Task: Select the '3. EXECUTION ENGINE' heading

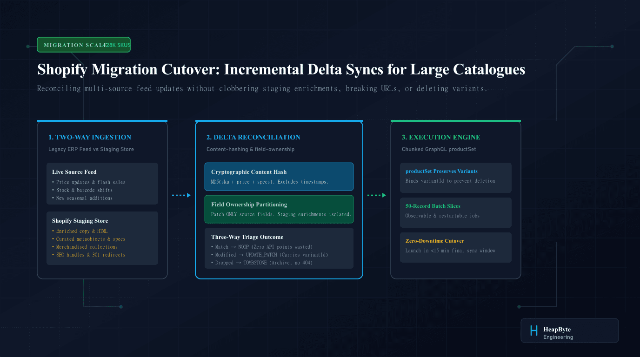Action: (x=441, y=137)
